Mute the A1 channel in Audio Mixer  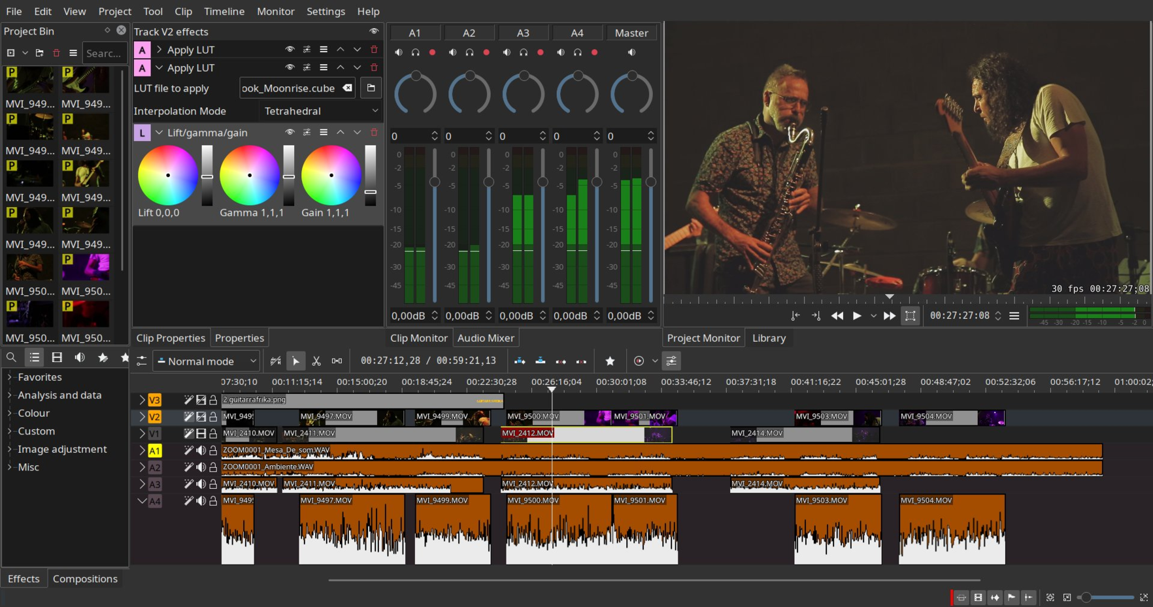click(399, 52)
